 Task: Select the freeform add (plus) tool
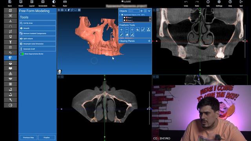click(x=121, y=30)
